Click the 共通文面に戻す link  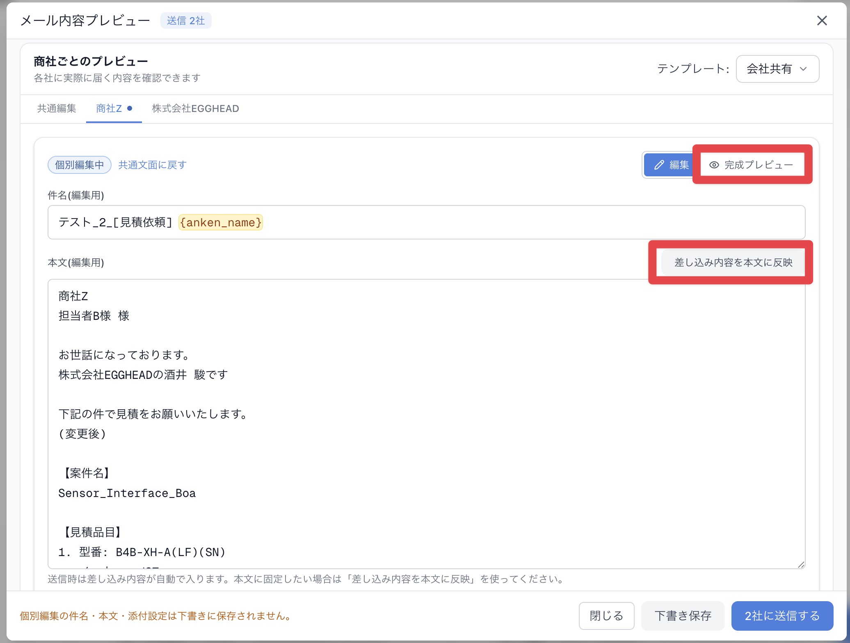[152, 165]
